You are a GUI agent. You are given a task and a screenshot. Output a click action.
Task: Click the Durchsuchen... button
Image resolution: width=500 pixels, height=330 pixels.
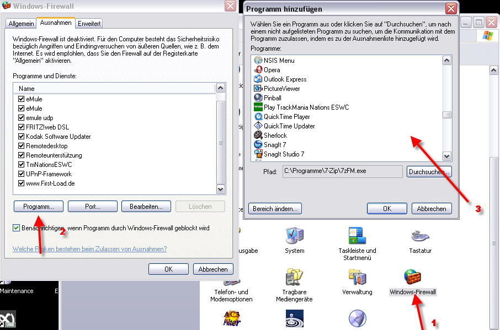(x=429, y=172)
